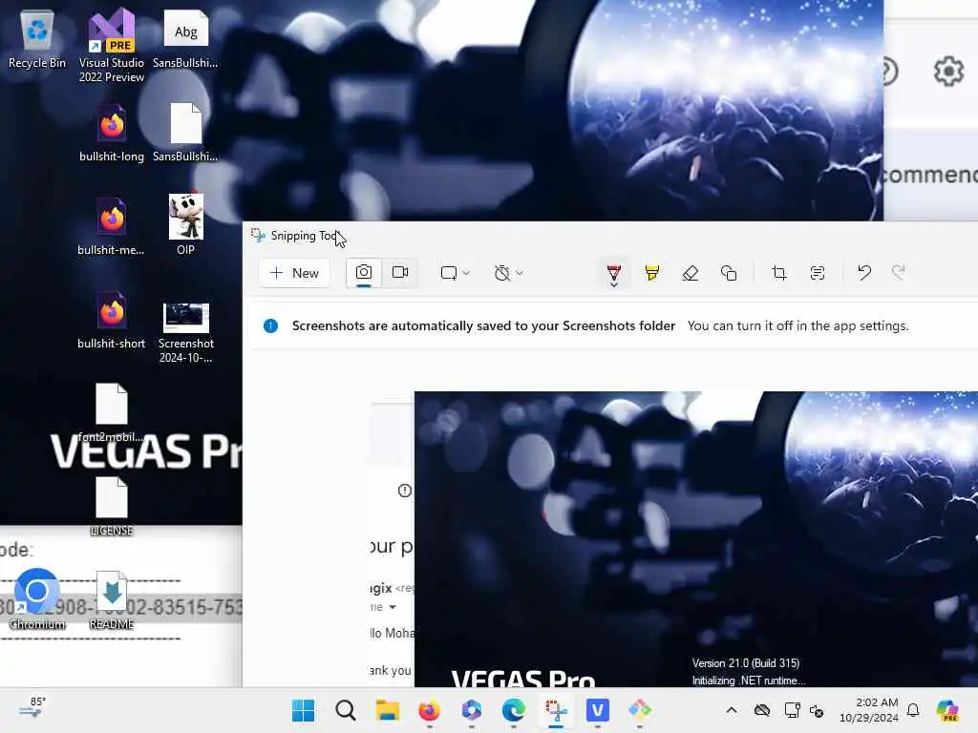The width and height of the screenshot is (978, 733).
Task: Select the README desktop file
Action: [112, 599]
